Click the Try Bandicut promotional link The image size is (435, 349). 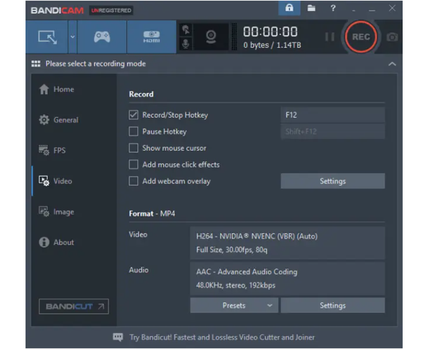point(222,337)
